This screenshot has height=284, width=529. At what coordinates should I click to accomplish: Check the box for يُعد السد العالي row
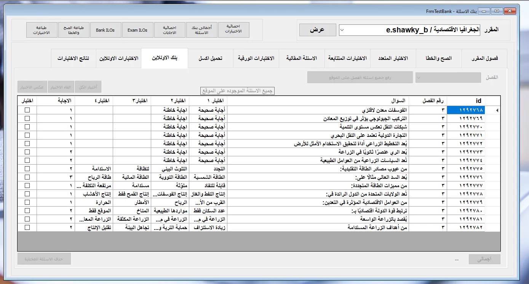click(x=27, y=177)
